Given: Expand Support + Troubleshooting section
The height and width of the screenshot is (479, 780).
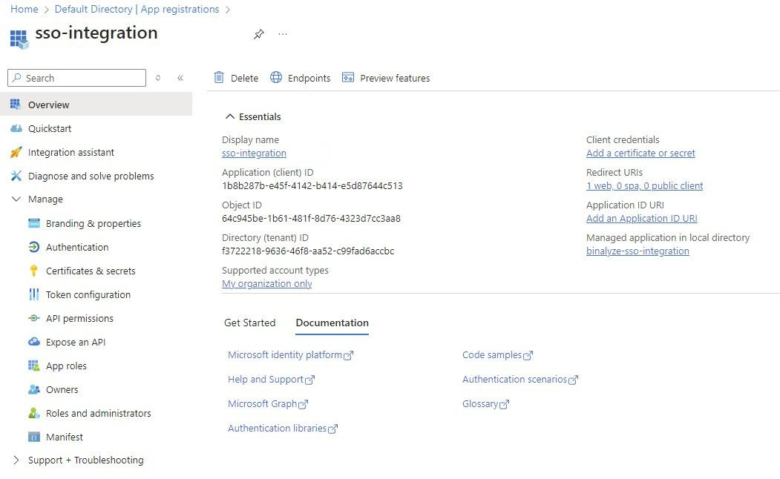Looking at the screenshot, I should [x=16, y=460].
